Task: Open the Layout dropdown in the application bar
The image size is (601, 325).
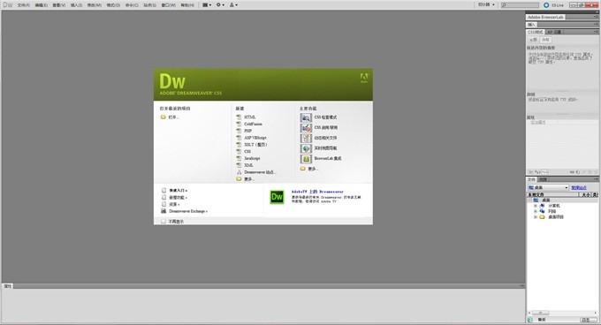Action: point(207,5)
